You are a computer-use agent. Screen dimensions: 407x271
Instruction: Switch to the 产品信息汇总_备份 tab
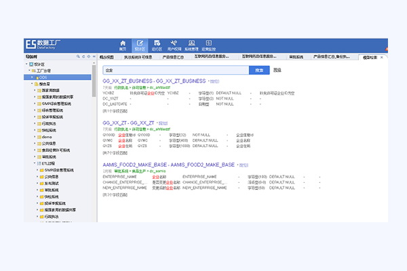(x=332, y=57)
